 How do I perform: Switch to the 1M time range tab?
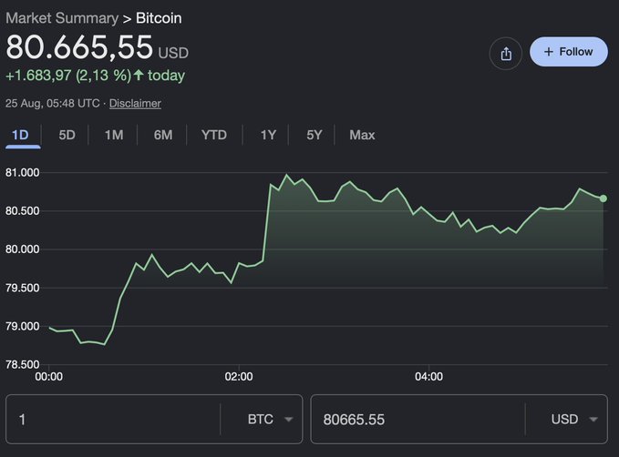[114, 136]
